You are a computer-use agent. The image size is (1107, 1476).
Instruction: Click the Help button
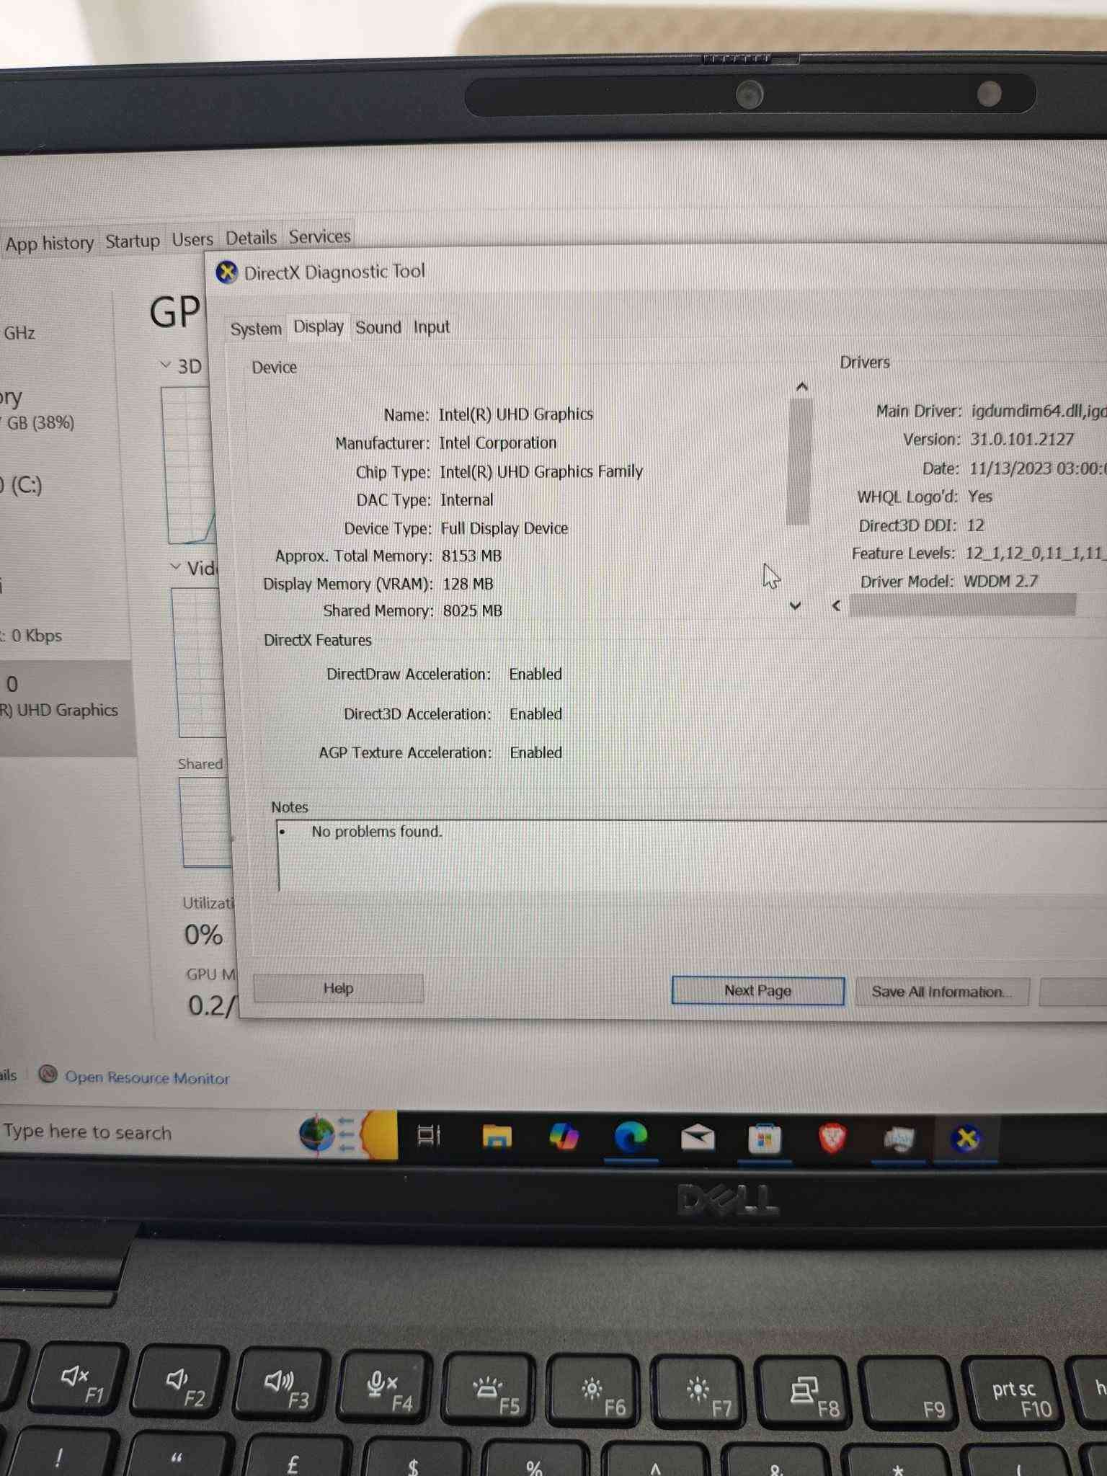point(338,988)
